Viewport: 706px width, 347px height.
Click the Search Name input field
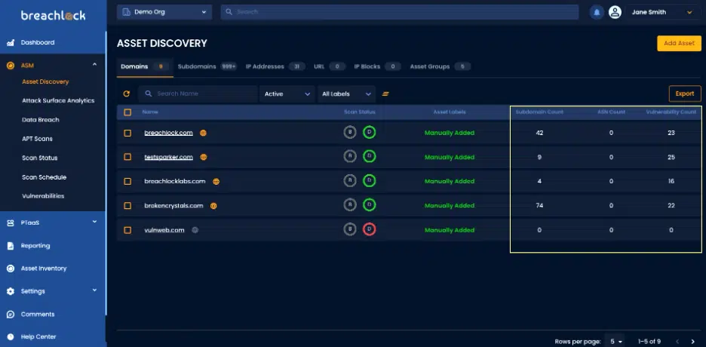[198, 94]
